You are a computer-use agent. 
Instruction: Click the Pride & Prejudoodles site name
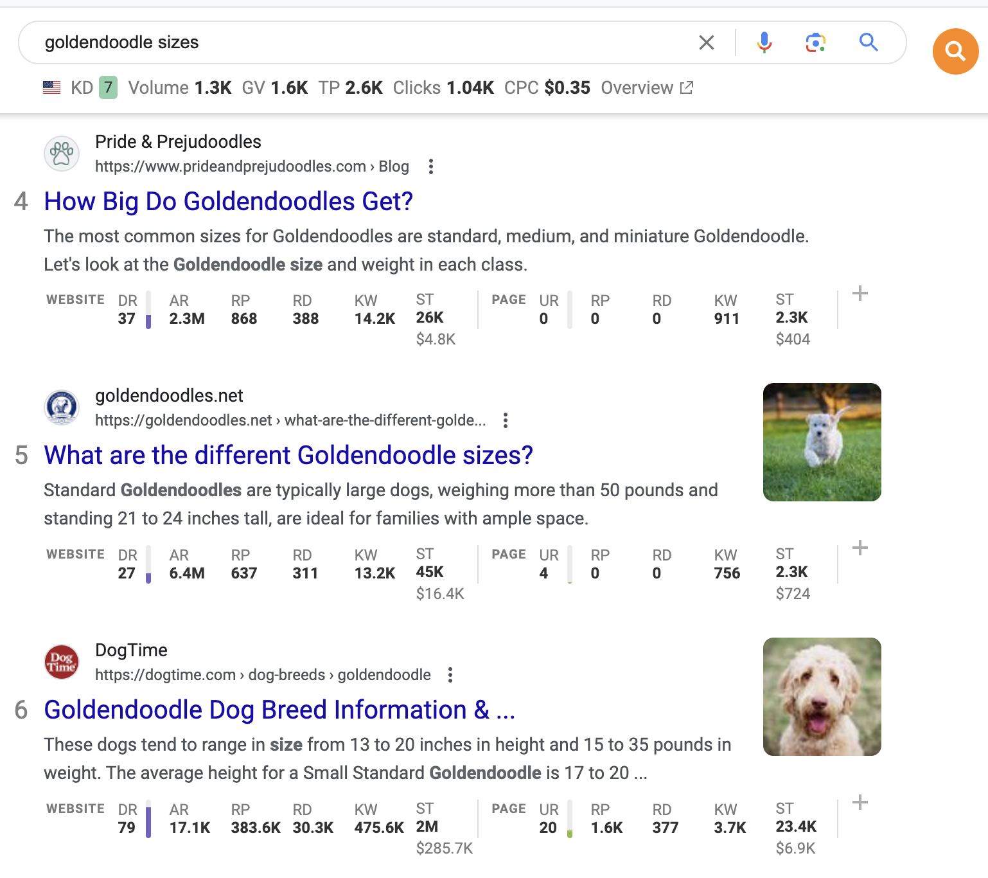click(178, 141)
